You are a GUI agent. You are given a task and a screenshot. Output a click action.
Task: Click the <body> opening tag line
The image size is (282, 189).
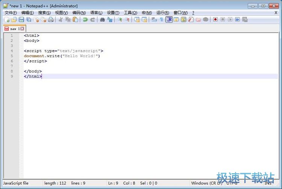(x=32, y=41)
